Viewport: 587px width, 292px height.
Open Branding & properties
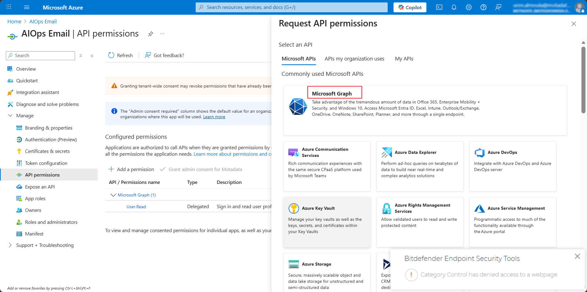[49, 128]
